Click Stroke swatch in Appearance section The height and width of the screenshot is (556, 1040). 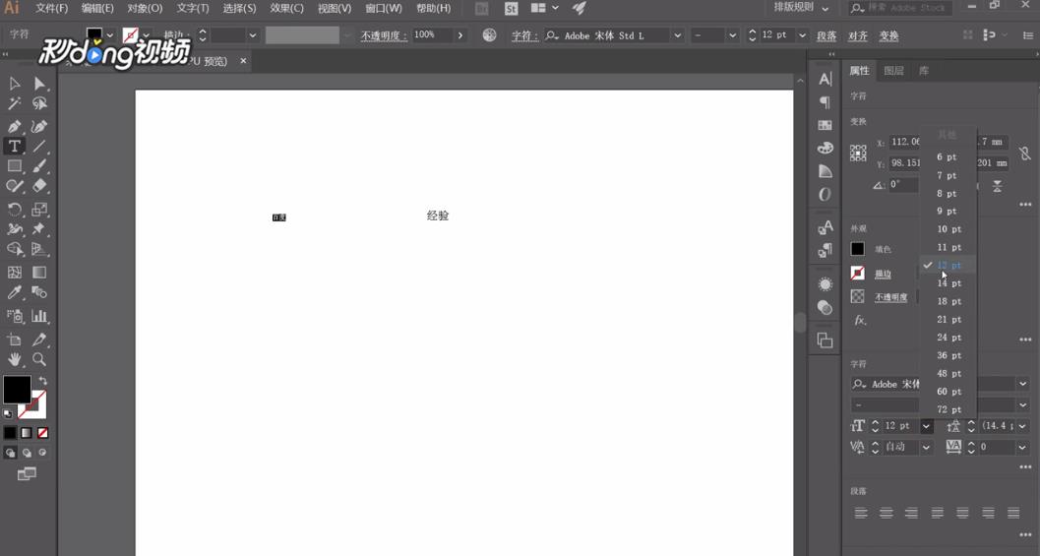coord(858,273)
